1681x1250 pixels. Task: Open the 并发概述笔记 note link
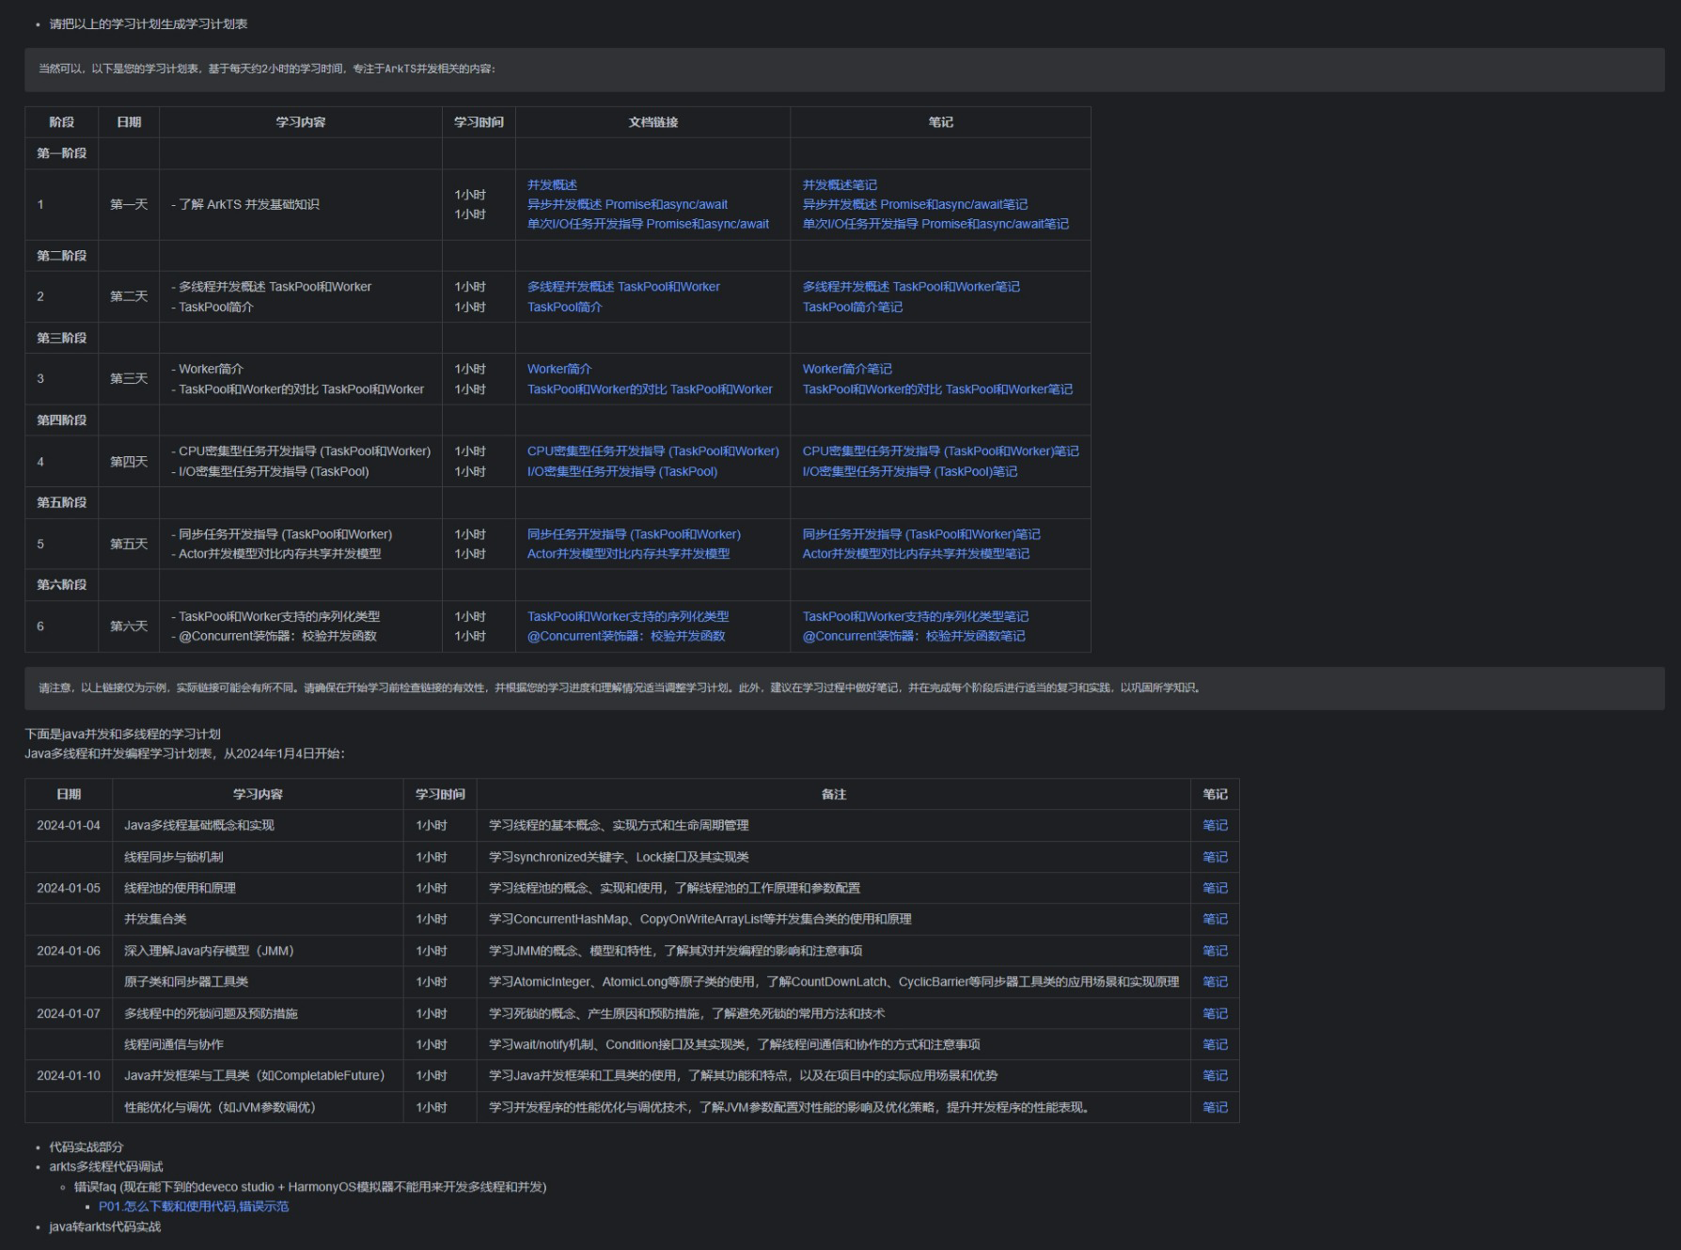coord(840,185)
